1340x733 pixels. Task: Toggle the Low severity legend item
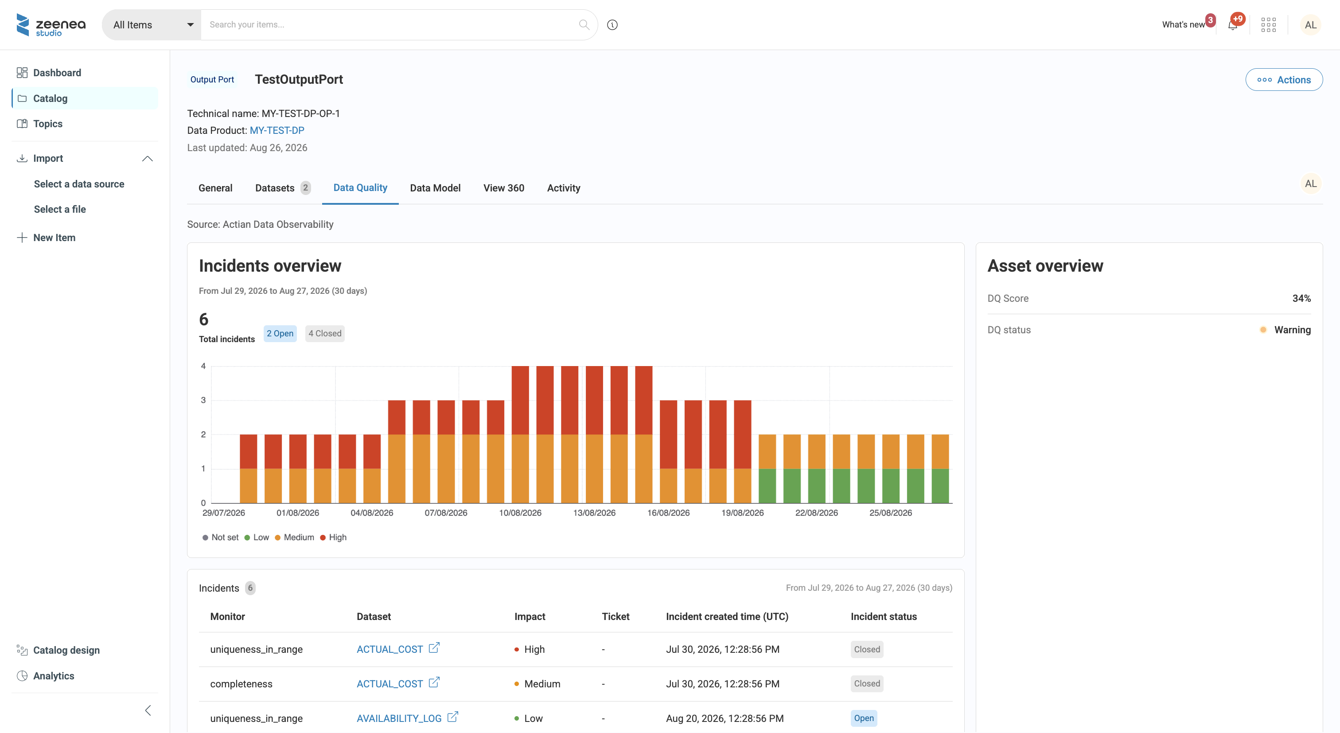(257, 538)
